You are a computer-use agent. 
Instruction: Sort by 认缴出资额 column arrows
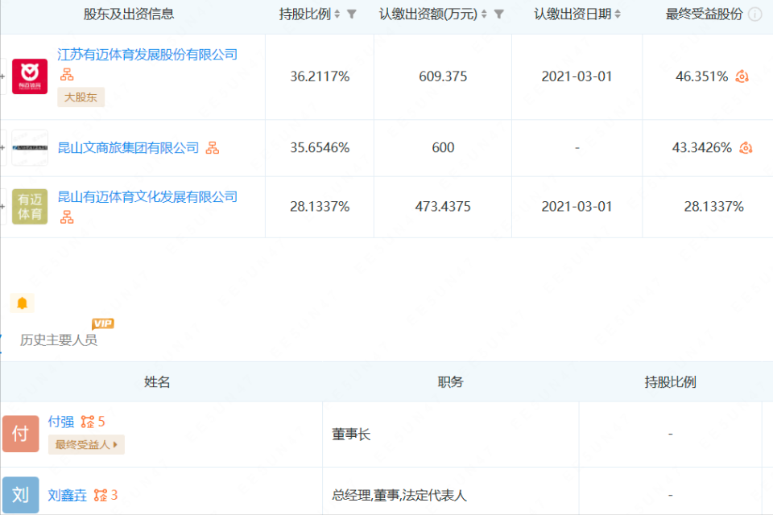(484, 14)
